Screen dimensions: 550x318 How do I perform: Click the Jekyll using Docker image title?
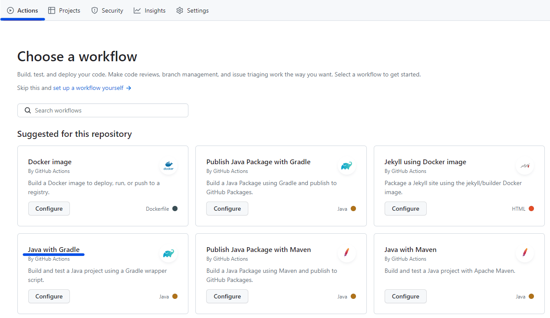pos(425,162)
